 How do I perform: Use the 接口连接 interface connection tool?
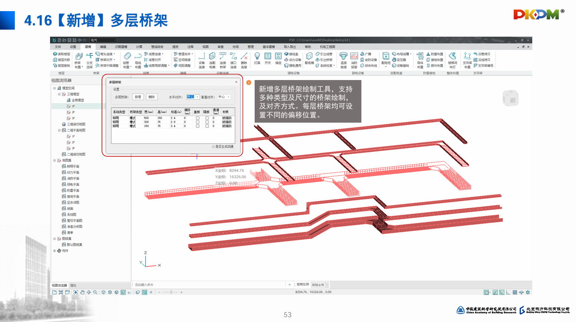(x=233, y=60)
